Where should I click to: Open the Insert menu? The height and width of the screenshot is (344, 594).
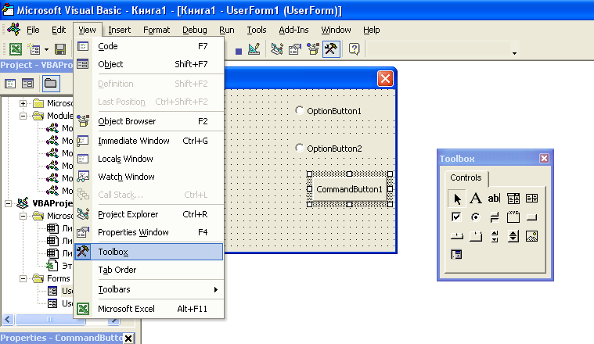click(x=119, y=30)
